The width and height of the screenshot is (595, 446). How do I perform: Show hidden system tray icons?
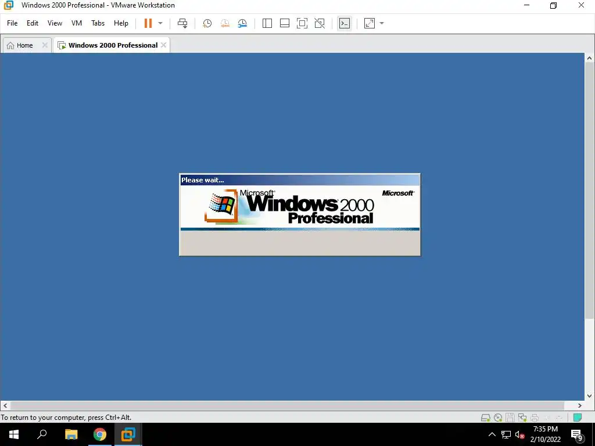(492, 434)
